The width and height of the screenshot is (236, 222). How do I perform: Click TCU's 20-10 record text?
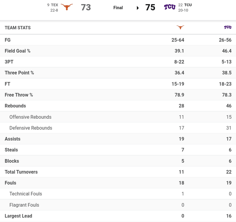[183, 10]
